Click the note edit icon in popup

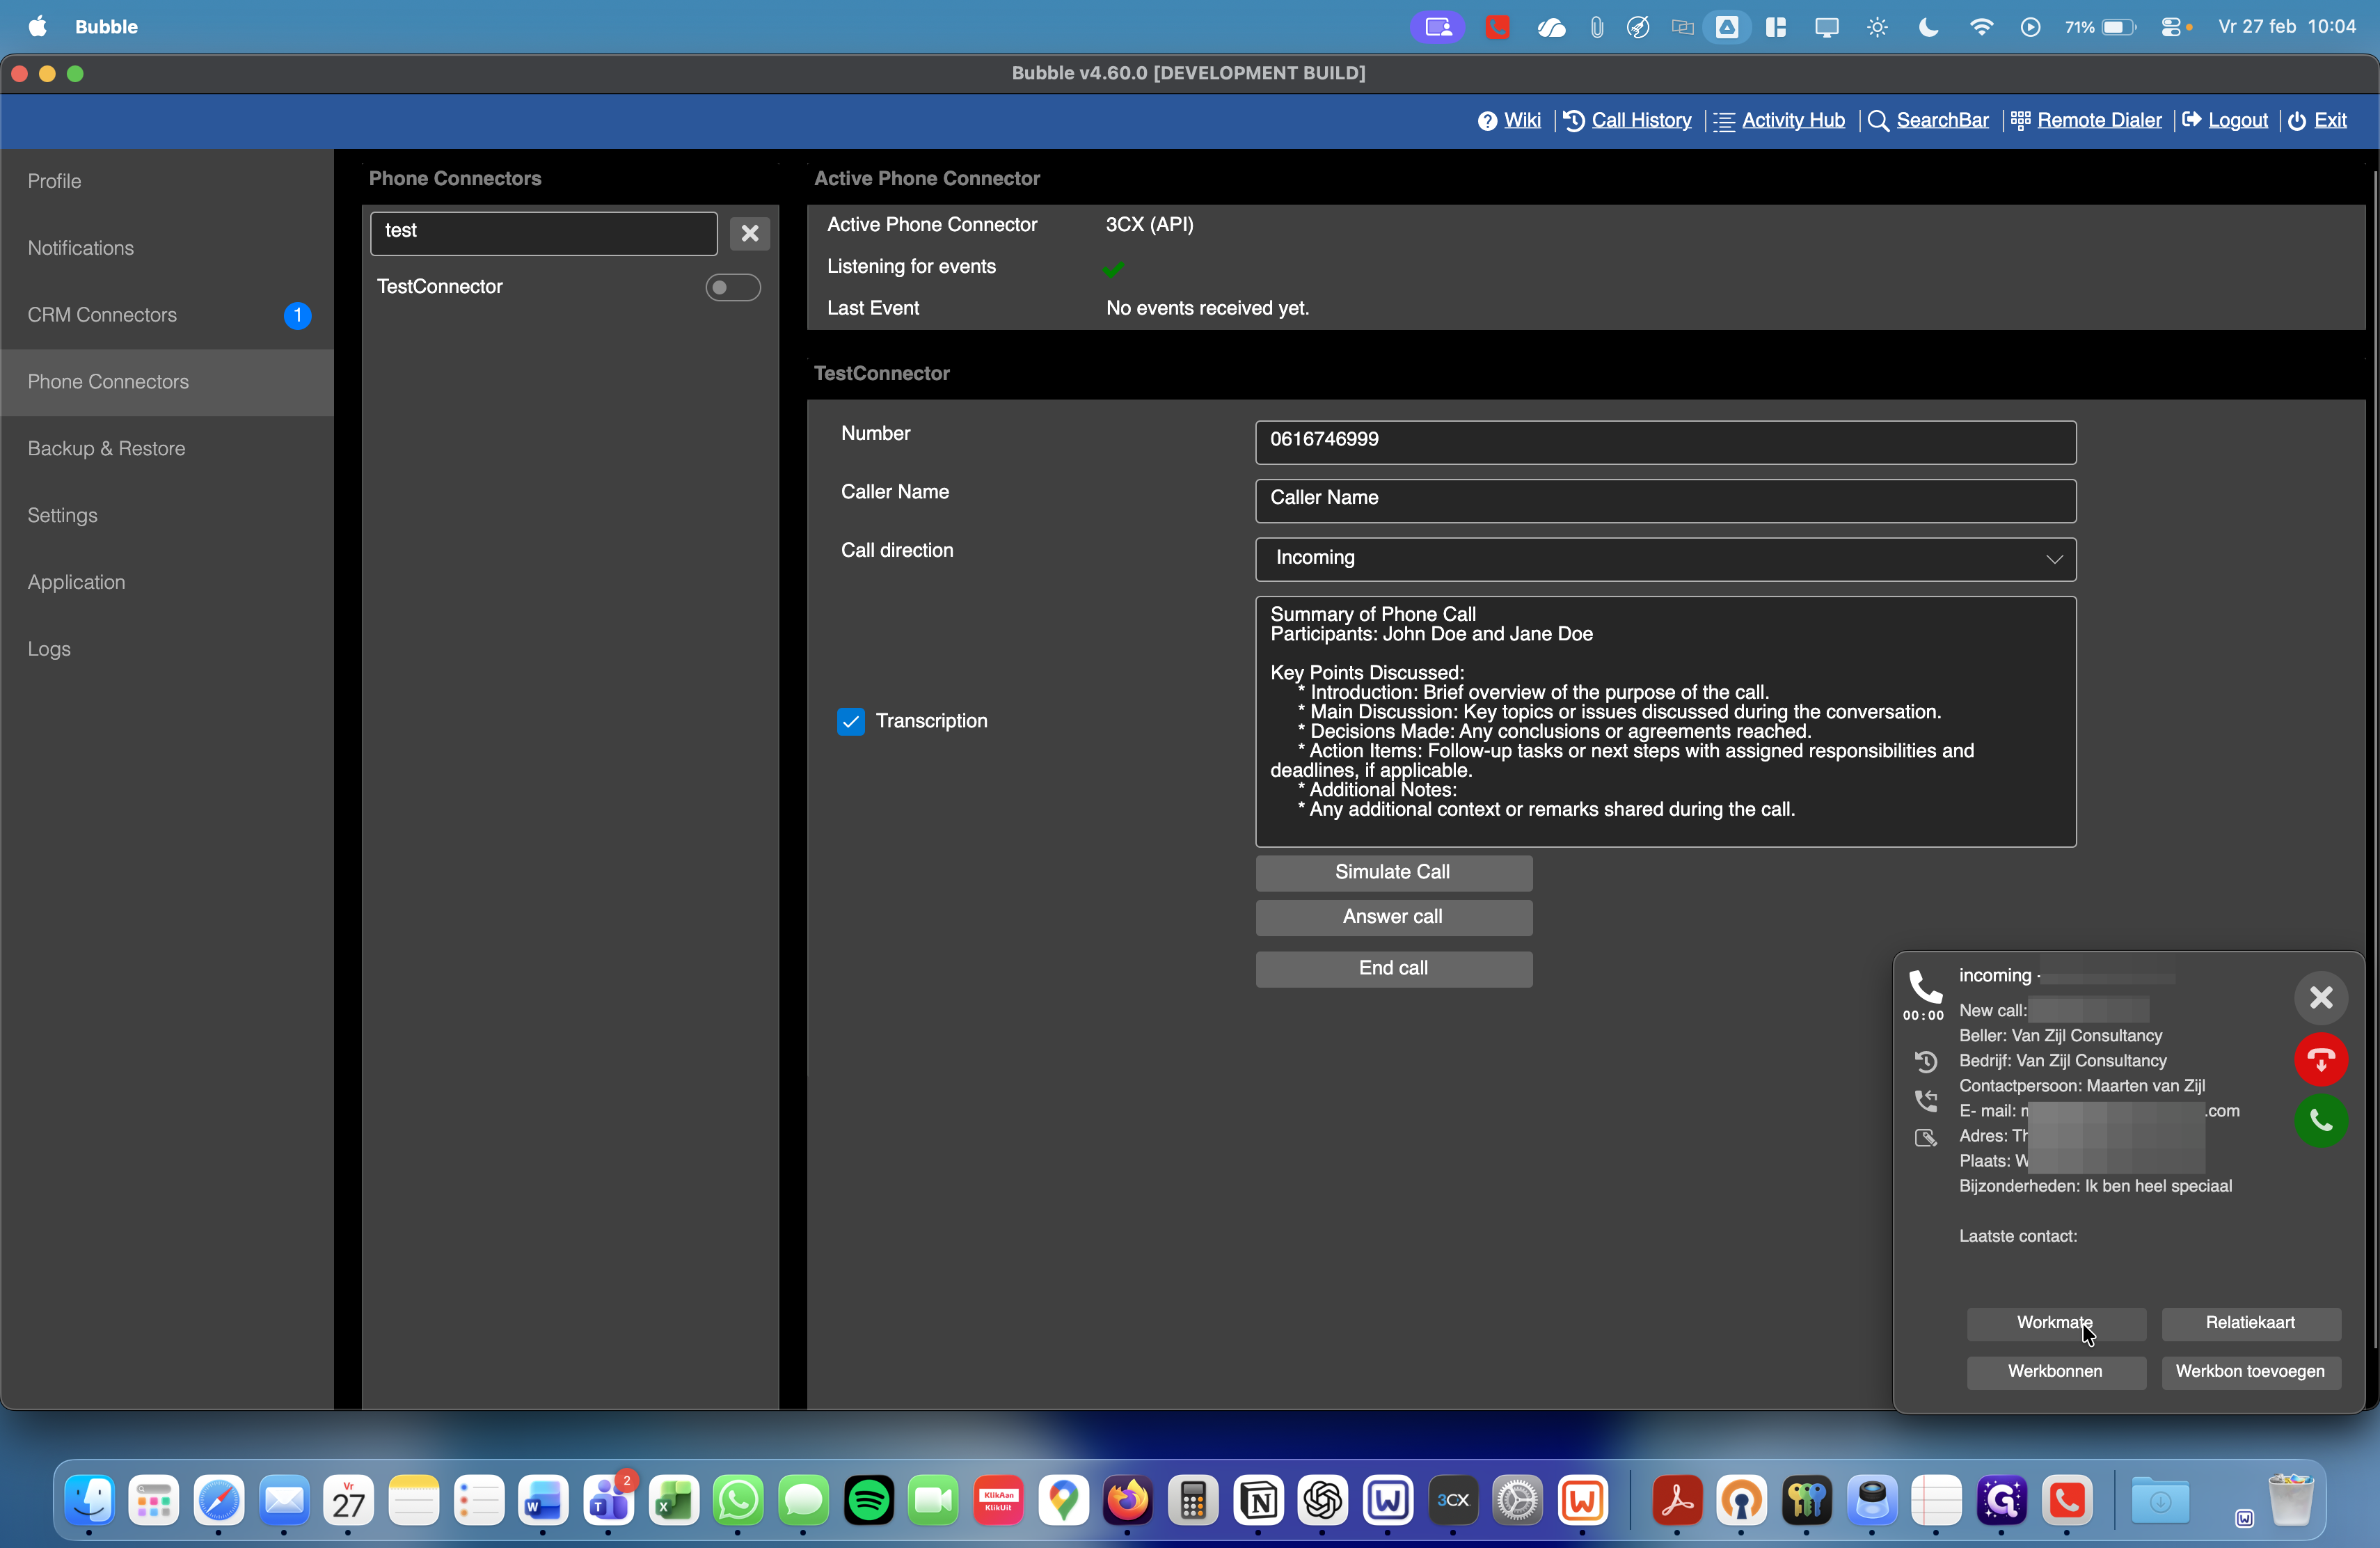1925,1138
